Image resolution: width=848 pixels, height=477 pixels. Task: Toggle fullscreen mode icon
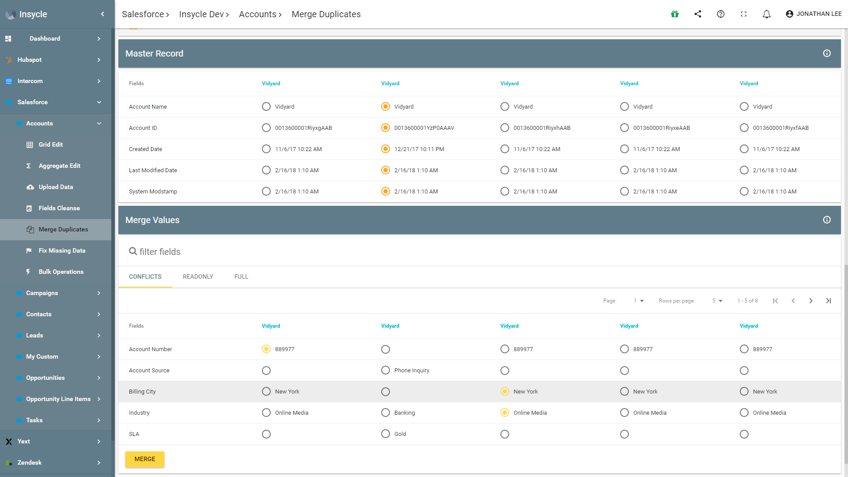pos(744,14)
